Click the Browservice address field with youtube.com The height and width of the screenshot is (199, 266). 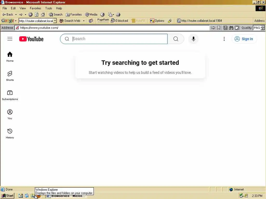click(x=112, y=28)
